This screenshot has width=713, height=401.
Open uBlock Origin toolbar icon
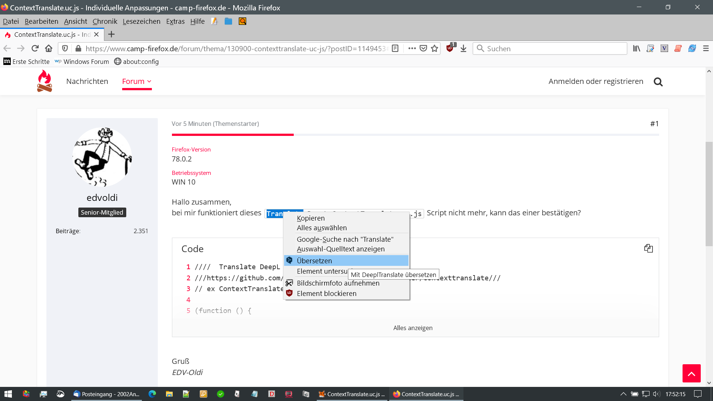(x=450, y=48)
